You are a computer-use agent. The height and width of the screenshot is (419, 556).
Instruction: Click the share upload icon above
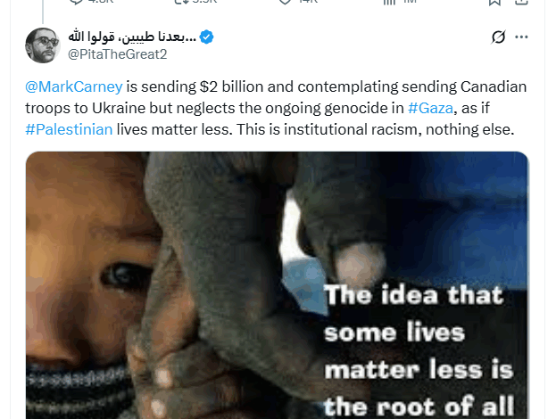(x=521, y=2)
